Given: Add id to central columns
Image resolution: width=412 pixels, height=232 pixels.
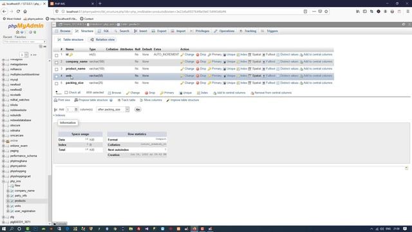Looking at the screenshot, I should 316,54.
